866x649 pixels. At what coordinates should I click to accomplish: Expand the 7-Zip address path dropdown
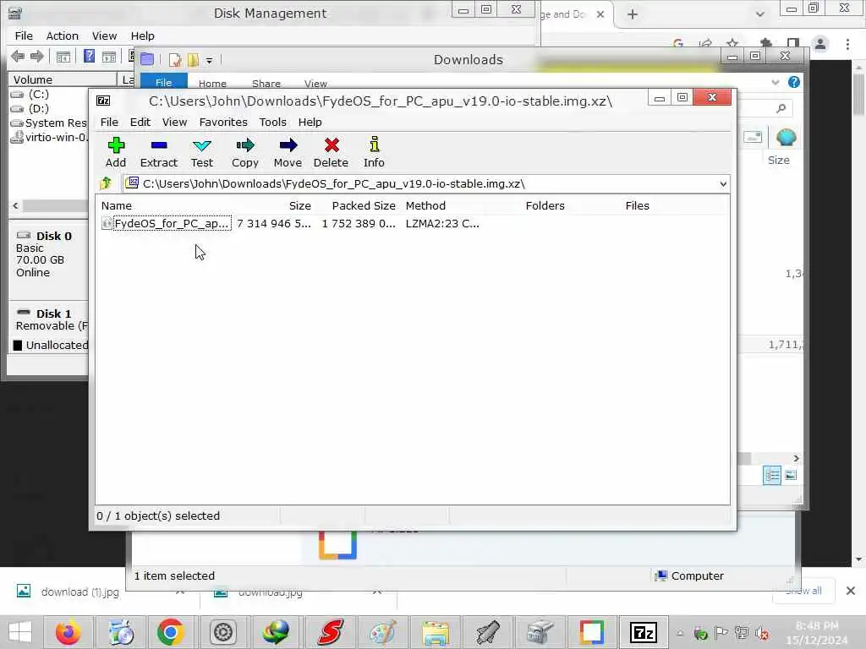(x=723, y=183)
